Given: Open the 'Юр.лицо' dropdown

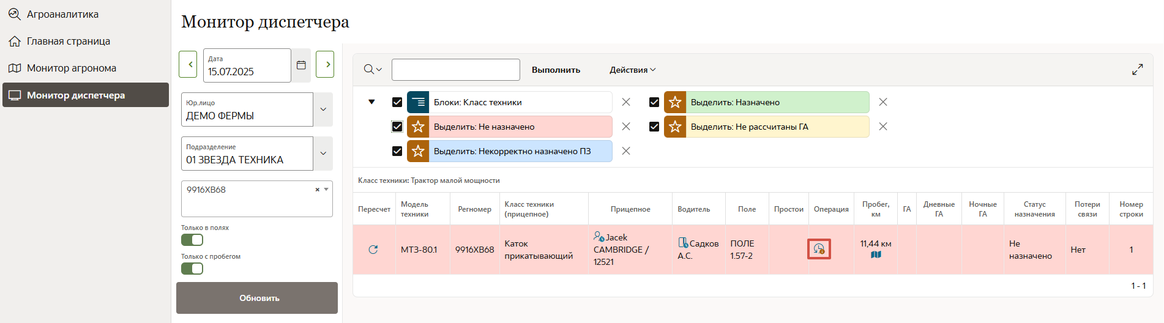Looking at the screenshot, I should [x=323, y=110].
